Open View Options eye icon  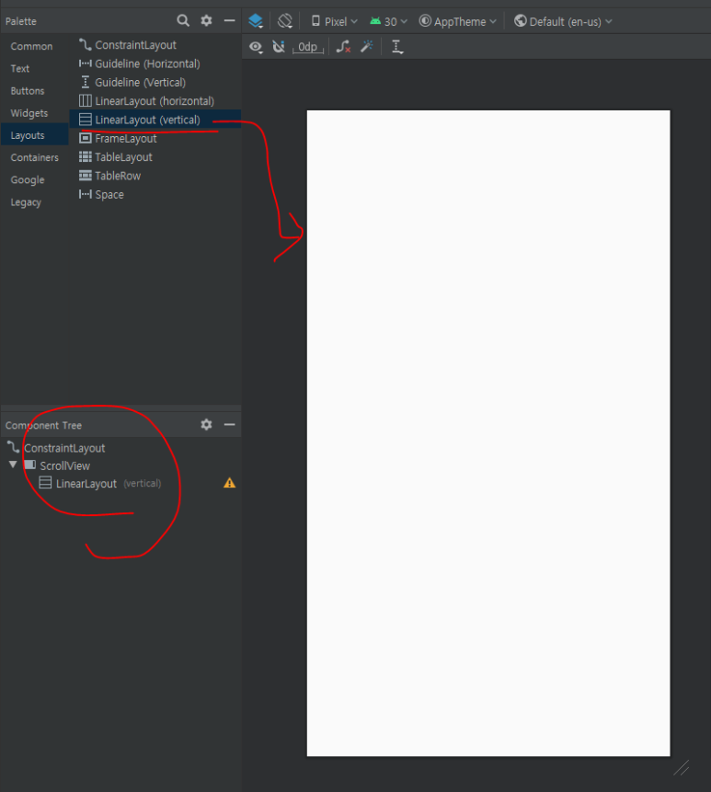coord(256,47)
